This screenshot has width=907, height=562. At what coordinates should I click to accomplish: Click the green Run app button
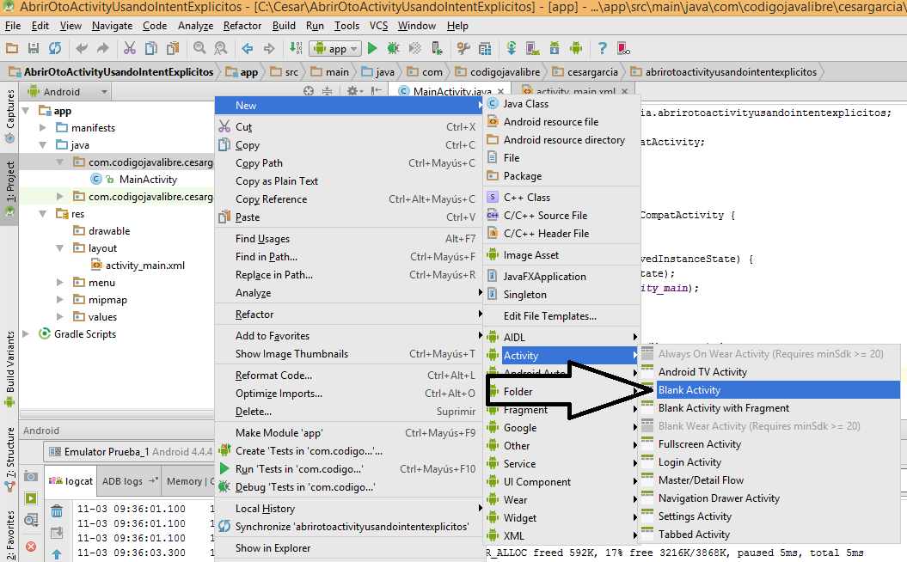click(x=372, y=49)
